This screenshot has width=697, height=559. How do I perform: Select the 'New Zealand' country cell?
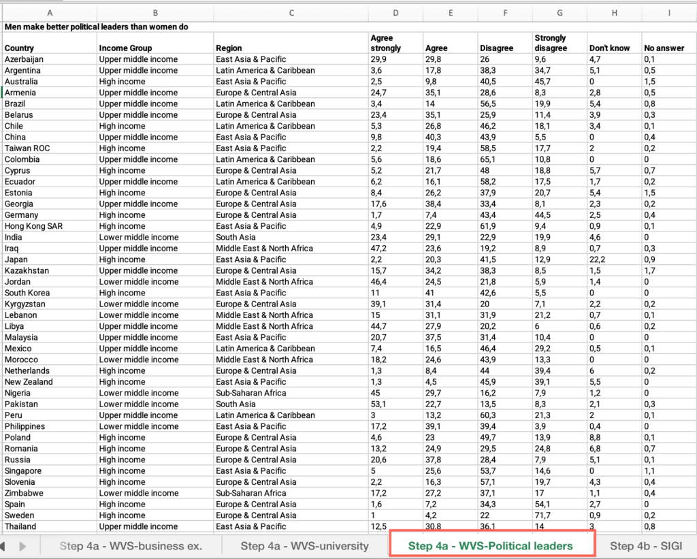(50, 381)
